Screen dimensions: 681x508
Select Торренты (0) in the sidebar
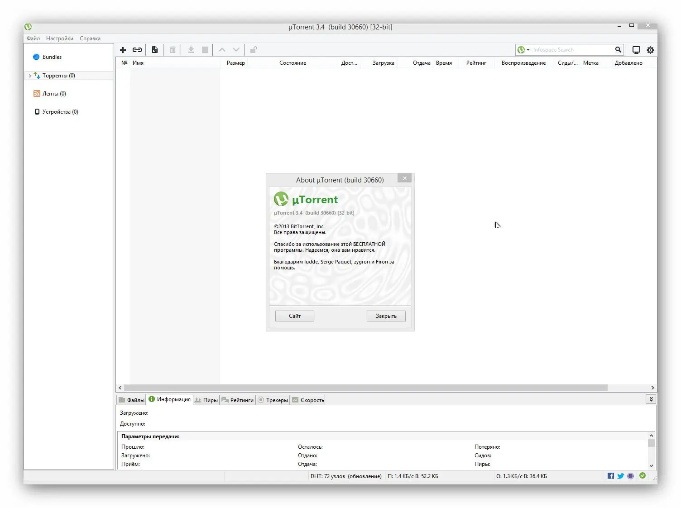tap(59, 76)
